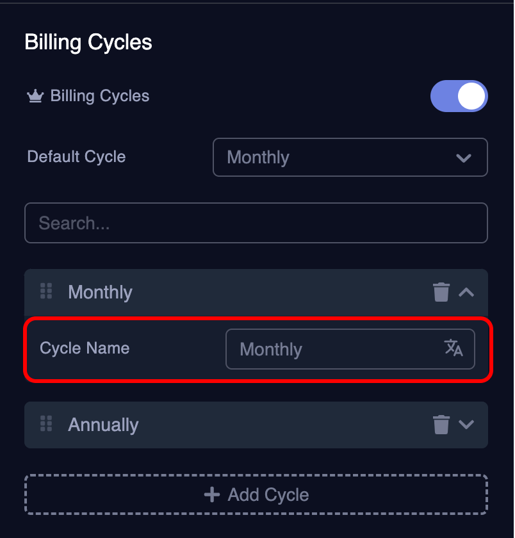Click the Cycle Name label

[x=85, y=348]
